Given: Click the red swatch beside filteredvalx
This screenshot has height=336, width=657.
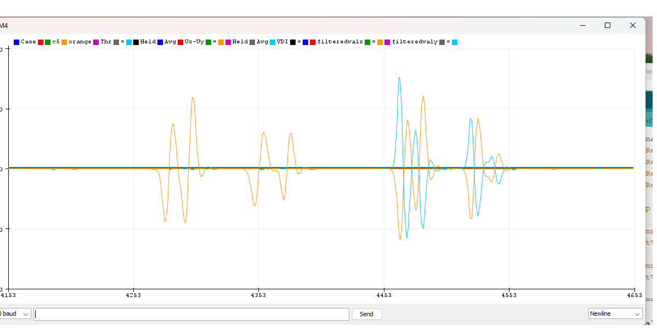Looking at the screenshot, I should click(x=313, y=42).
